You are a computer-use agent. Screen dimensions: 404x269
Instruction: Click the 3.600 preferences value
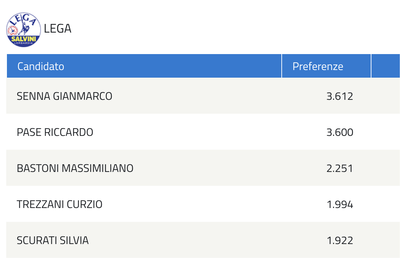pos(340,132)
